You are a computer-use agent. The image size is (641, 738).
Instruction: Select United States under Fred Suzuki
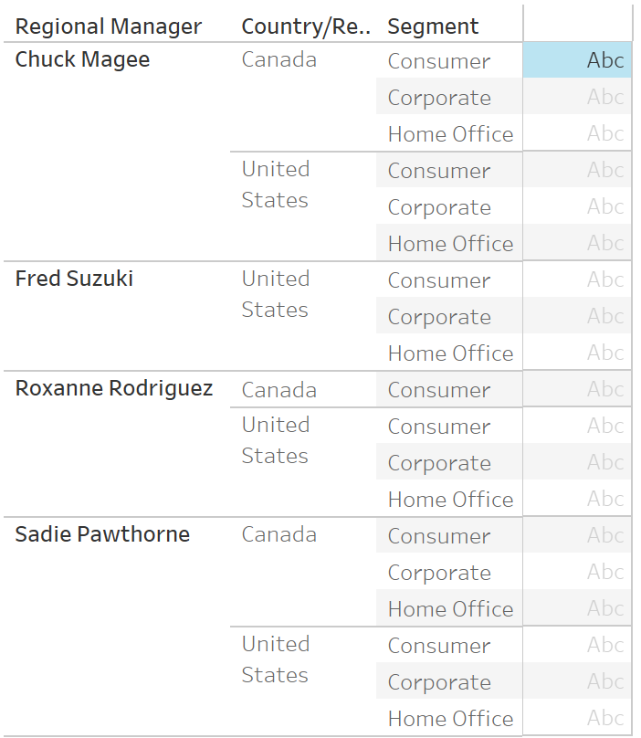click(276, 294)
